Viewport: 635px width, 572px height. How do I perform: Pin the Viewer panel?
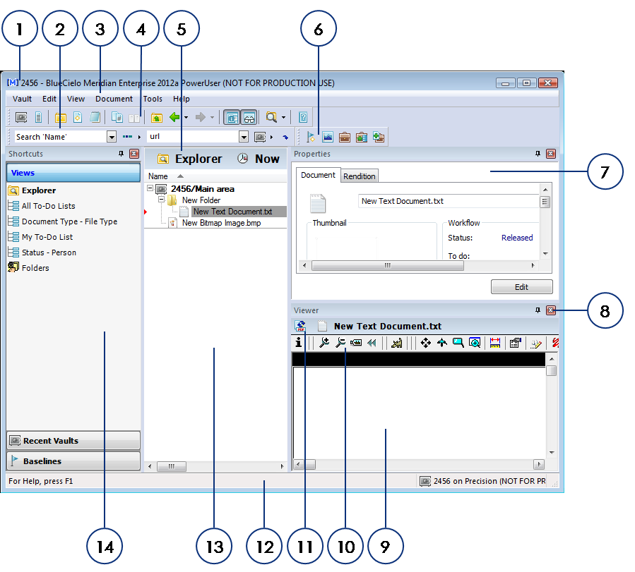[x=538, y=310]
